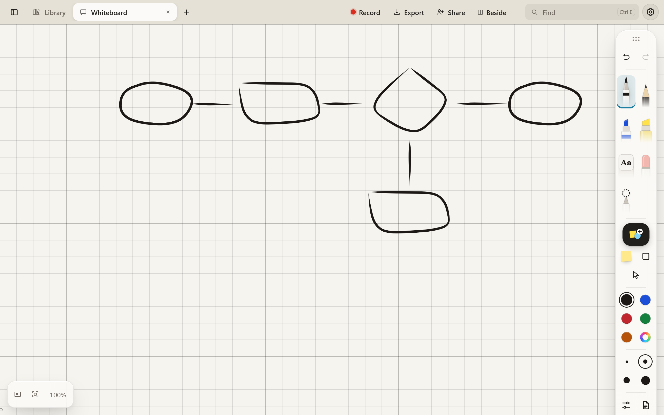
Task: Open the add shapes and media button
Action: (636, 234)
